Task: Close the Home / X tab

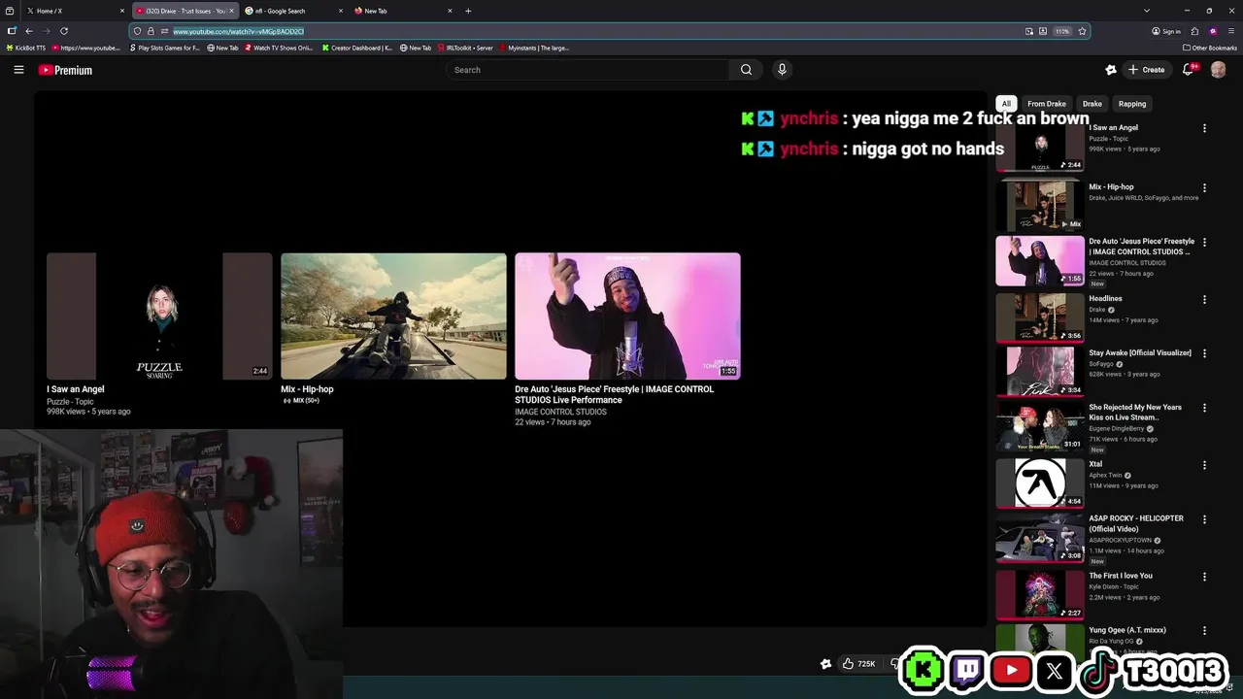Action: click(x=122, y=11)
